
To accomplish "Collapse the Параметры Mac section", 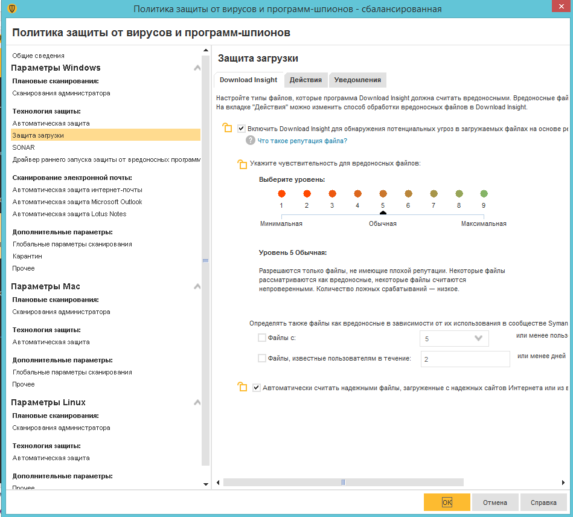I will pyautogui.click(x=197, y=286).
